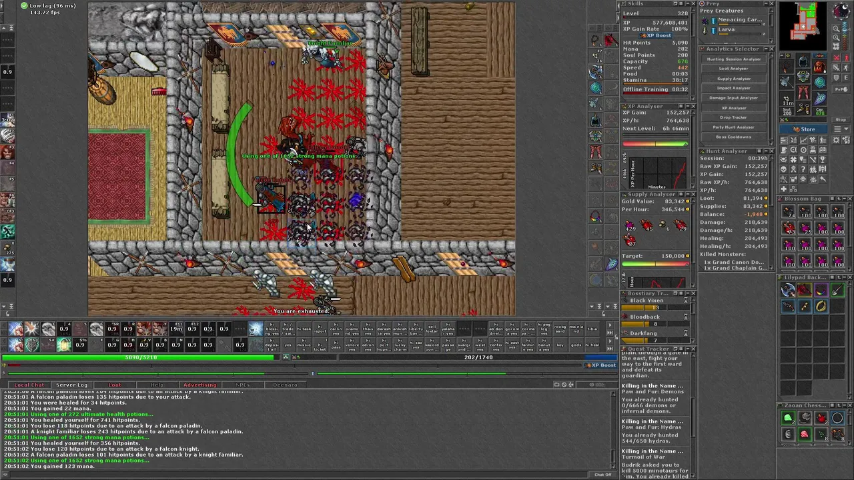Open the Store

(x=803, y=129)
